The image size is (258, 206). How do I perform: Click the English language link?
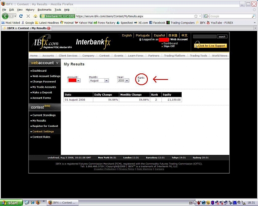127,35
